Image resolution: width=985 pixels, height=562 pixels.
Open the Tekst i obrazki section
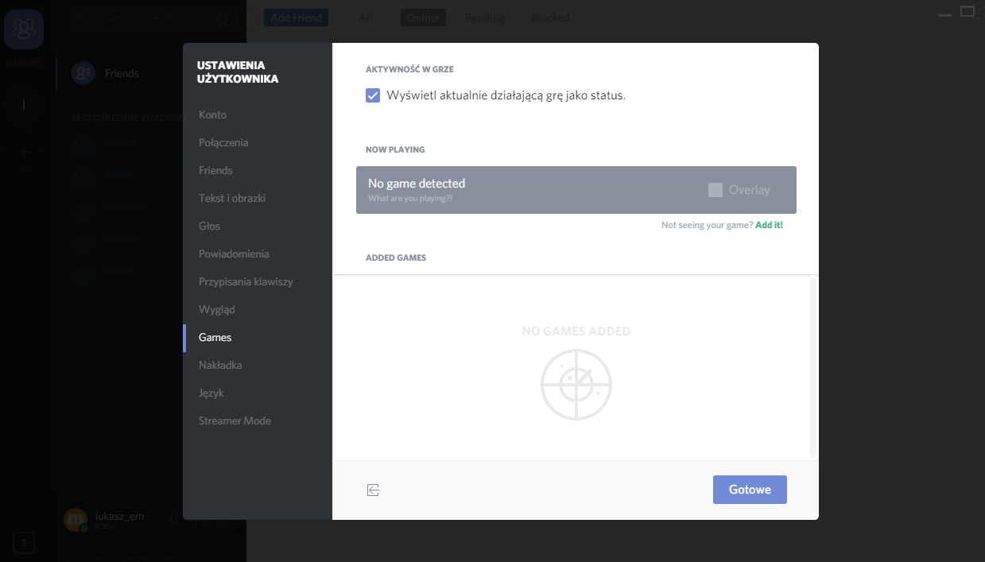point(258,198)
